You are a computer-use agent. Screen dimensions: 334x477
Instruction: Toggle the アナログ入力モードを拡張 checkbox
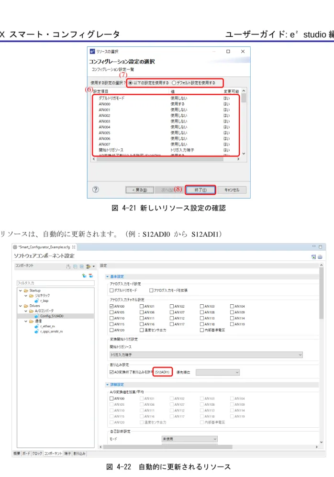click(151, 290)
